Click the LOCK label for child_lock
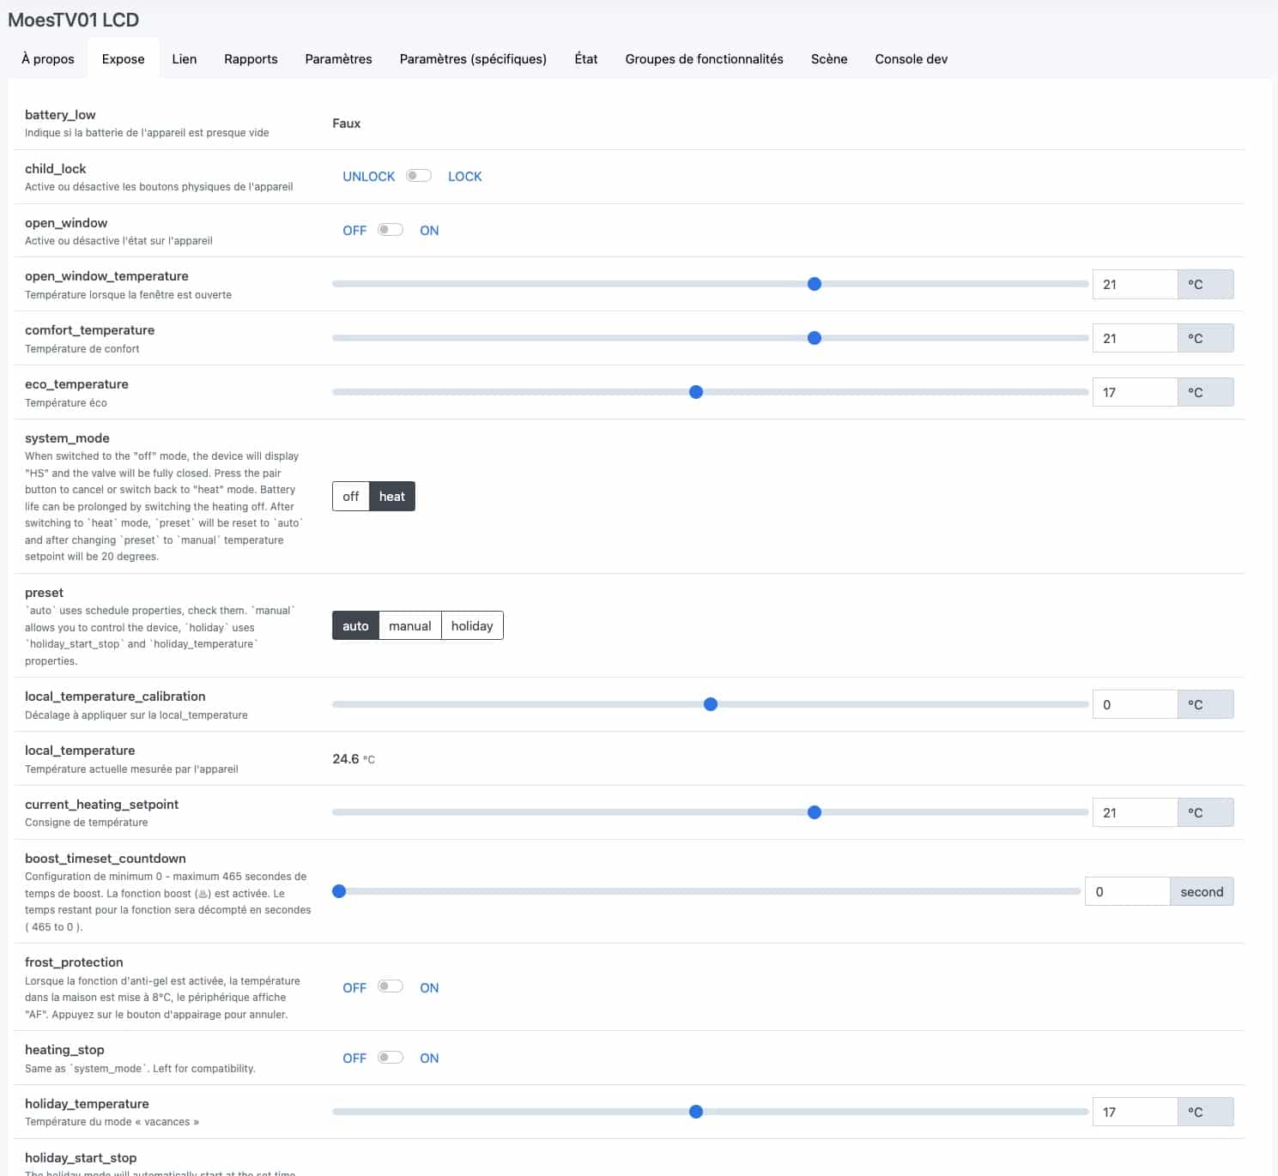Screen dimensions: 1278x1176 [464, 176]
